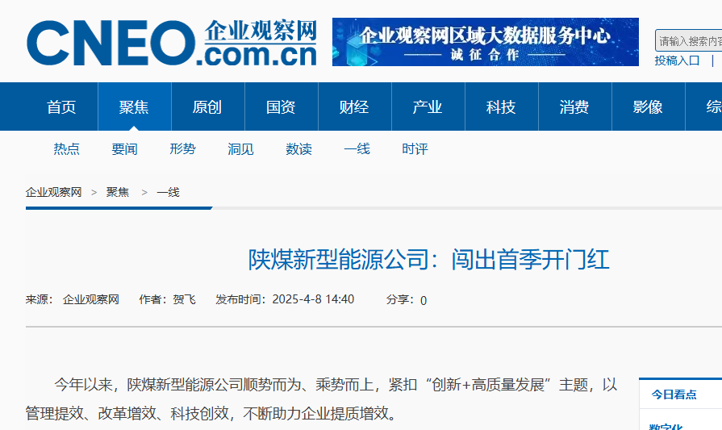
Task: Select the 热点 sub-category
Action: coord(67,149)
